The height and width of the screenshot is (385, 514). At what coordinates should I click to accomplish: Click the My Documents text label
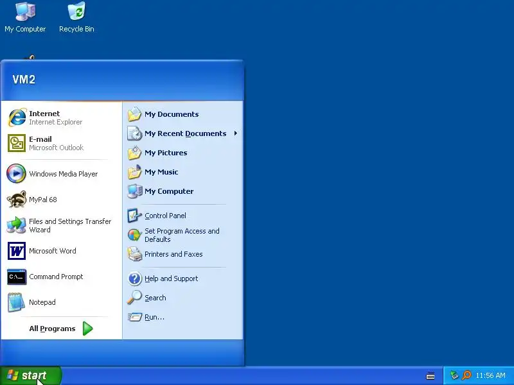tap(172, 114)
